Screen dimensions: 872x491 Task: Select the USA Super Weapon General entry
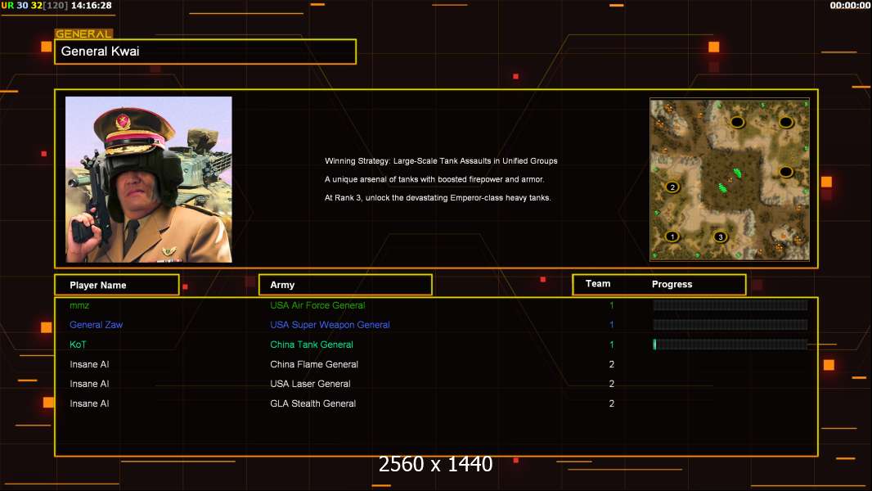[x=330, y=325]
